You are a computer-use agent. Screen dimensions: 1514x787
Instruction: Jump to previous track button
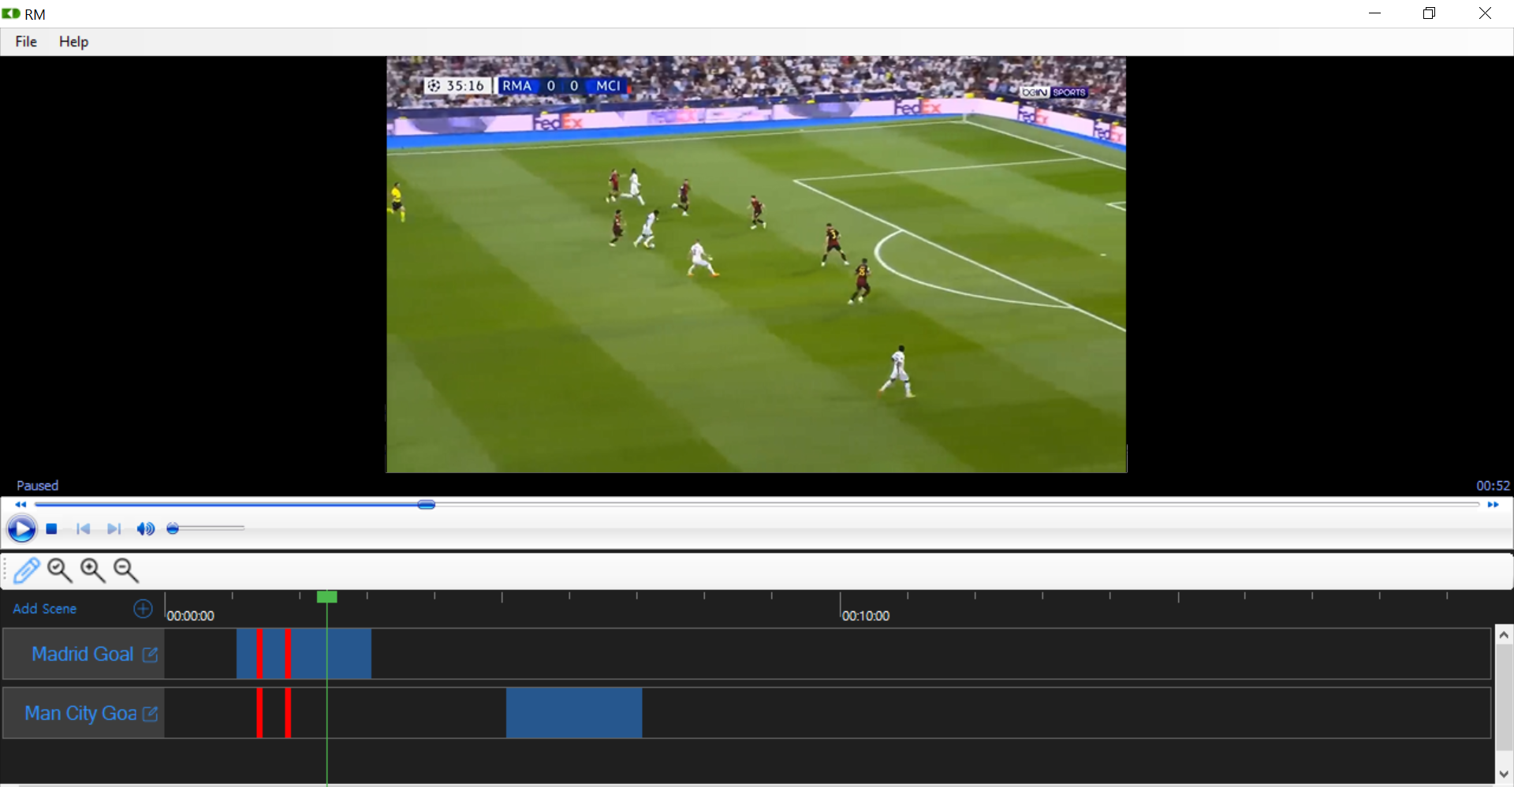coord(83,528)
